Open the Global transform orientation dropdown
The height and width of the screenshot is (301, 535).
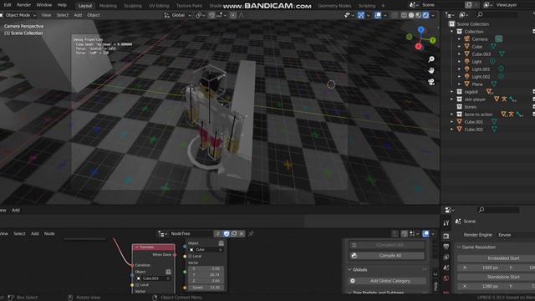tap(177, 15)
